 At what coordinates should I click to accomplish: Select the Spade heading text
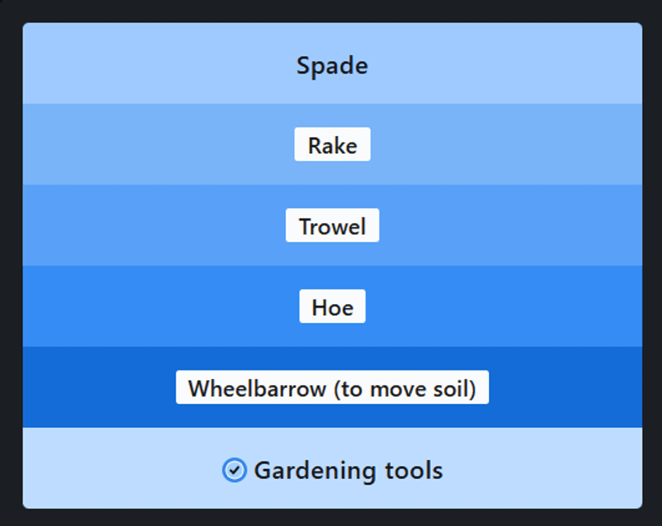pos(332,66)
